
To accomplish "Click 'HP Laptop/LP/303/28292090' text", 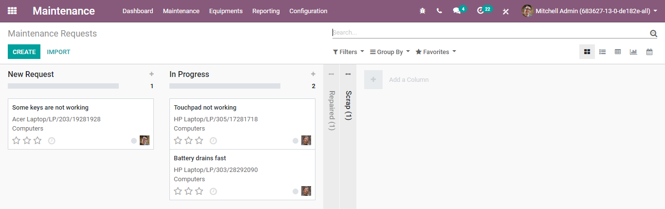I will point(216,170).
